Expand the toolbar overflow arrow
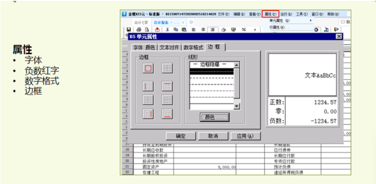 coord(255,30)
